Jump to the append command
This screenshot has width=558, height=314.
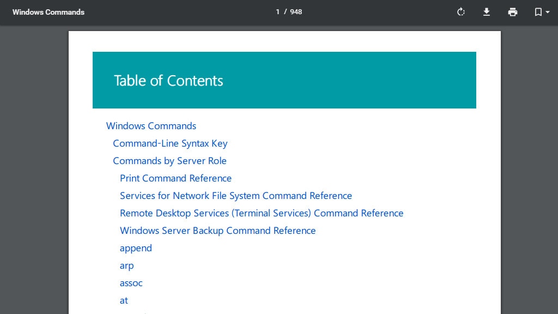136,249
